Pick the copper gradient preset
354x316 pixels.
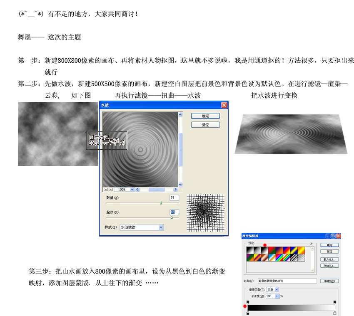tap(265, 258)
